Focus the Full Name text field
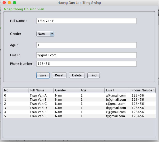 point(86,21)
